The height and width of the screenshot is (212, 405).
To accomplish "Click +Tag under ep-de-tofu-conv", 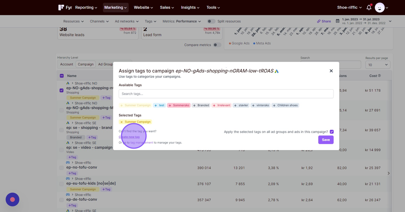I will (72, 205).
